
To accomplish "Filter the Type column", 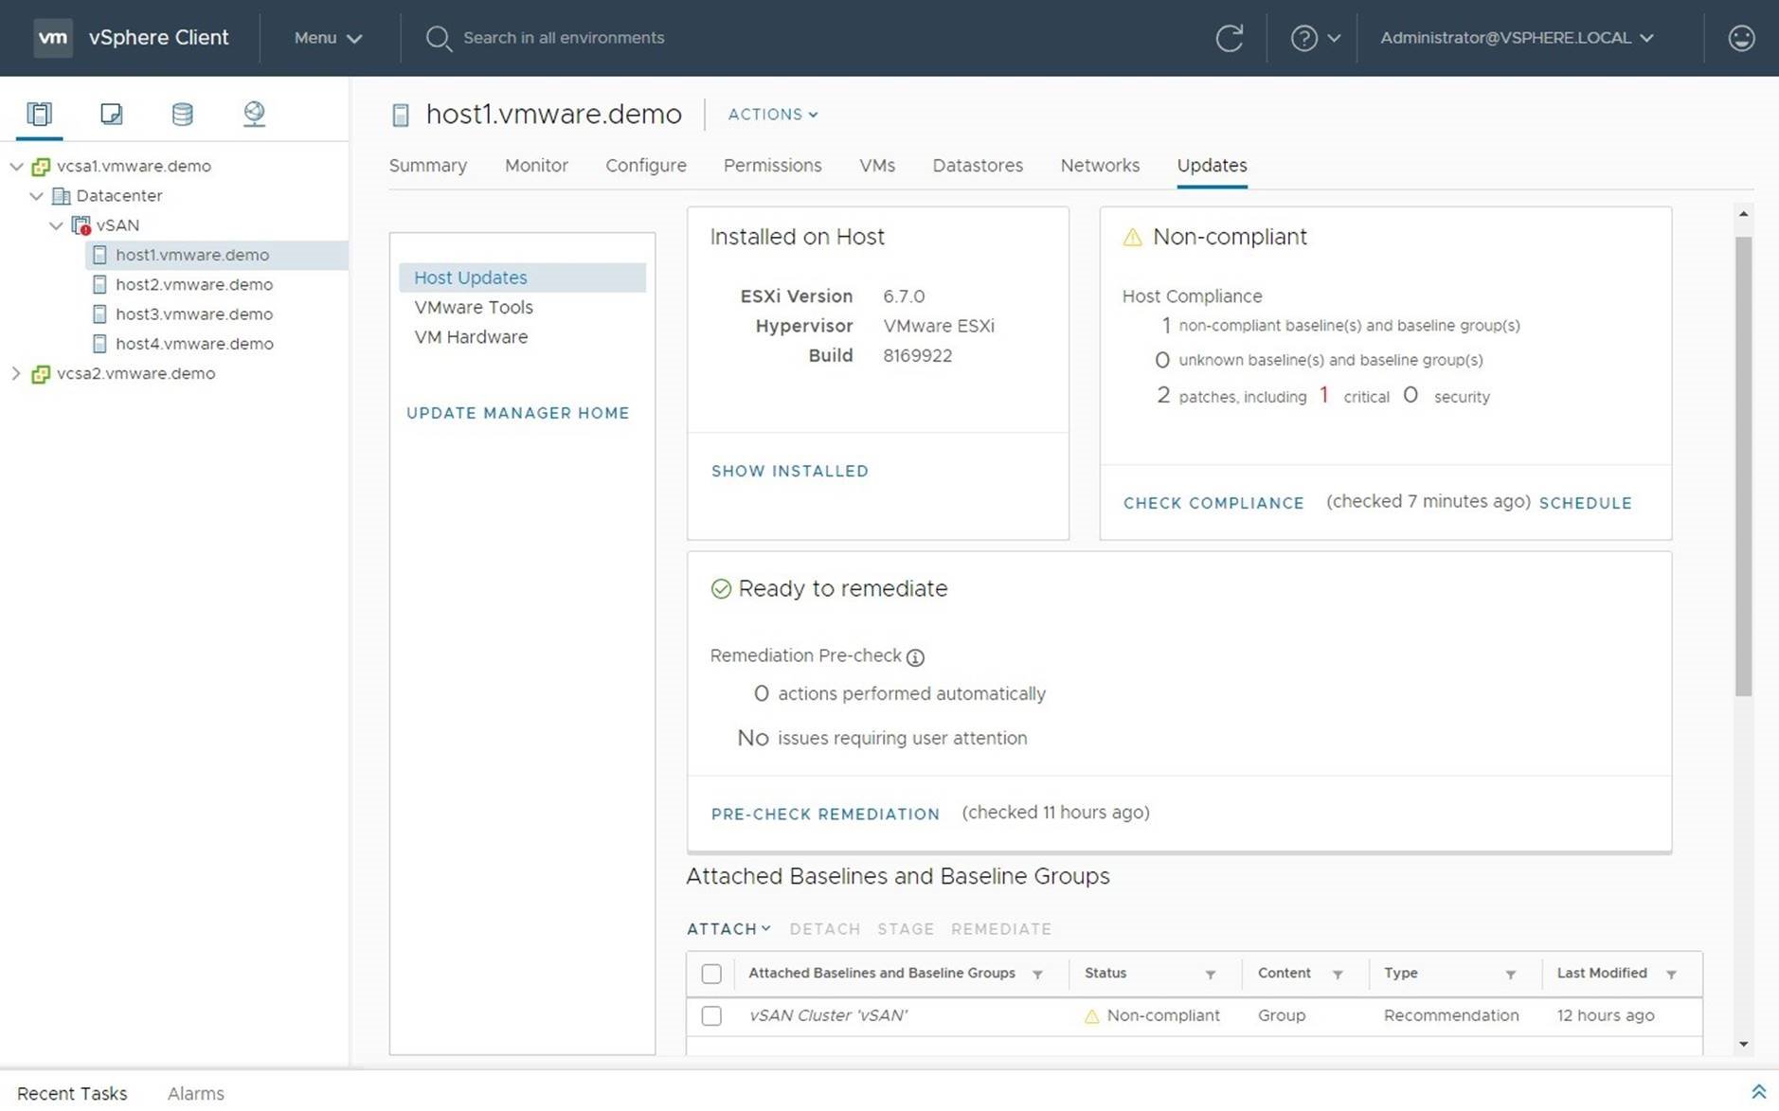I will click(x=1511, y=975).
